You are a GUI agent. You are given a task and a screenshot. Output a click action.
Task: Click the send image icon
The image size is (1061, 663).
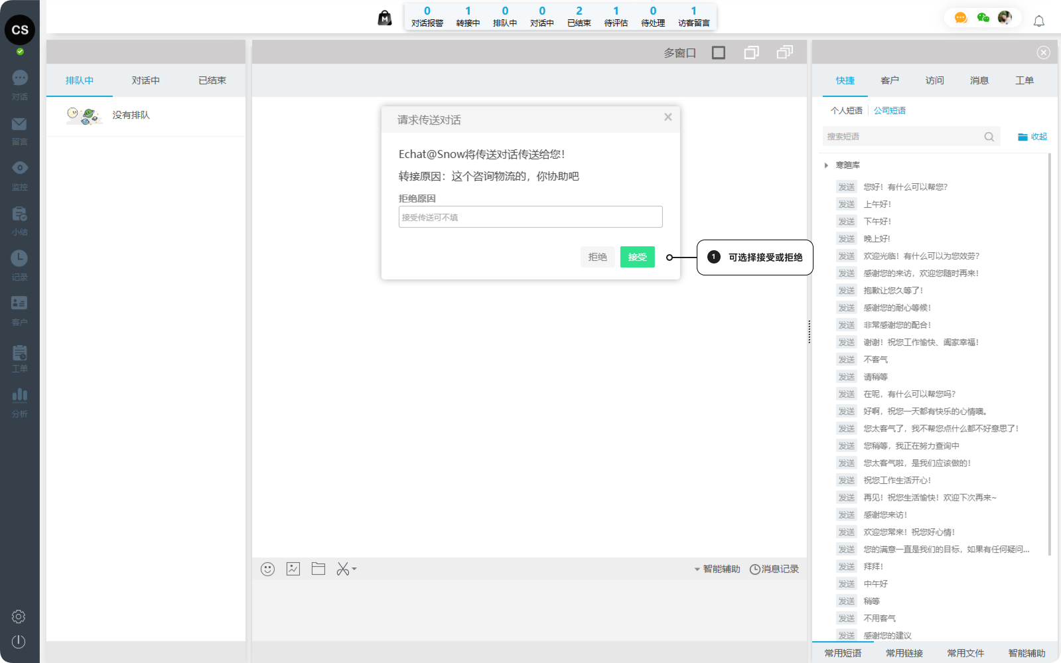point(293,569)
